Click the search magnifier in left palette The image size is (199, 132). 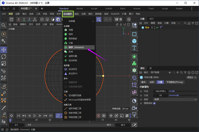click(x=4, y=25)
